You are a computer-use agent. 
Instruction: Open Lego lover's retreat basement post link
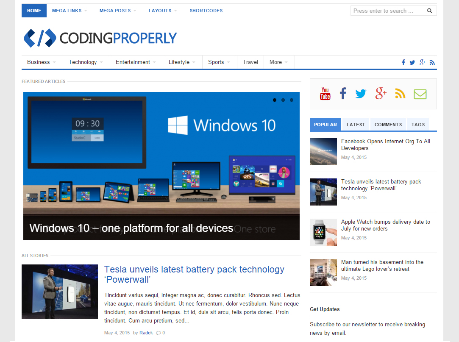pos(382,266)
